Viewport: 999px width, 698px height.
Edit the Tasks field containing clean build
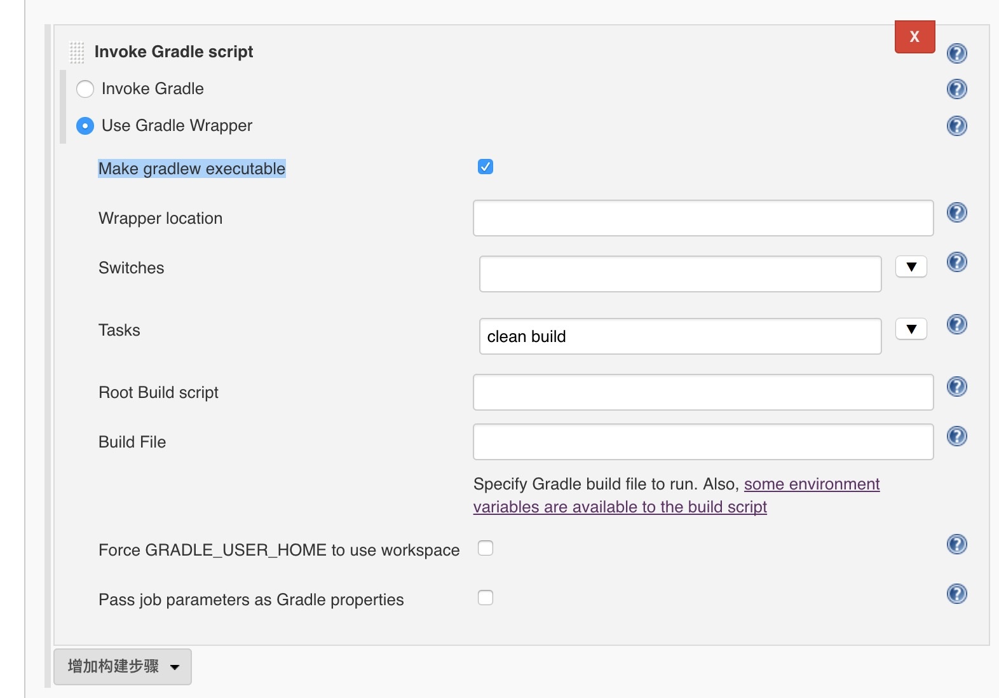680,336
